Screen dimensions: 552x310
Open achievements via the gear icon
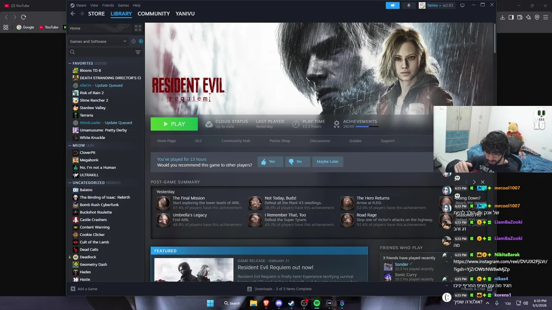tap(336, 124)
